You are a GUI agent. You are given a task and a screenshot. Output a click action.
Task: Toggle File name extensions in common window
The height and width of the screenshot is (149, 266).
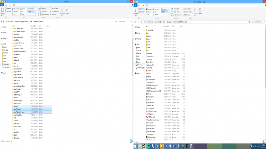click(x=55, y=11)
